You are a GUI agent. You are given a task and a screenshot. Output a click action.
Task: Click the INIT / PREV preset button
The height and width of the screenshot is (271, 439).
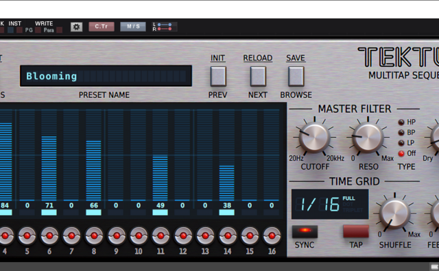pyautogui.click(x=218, y=76)
